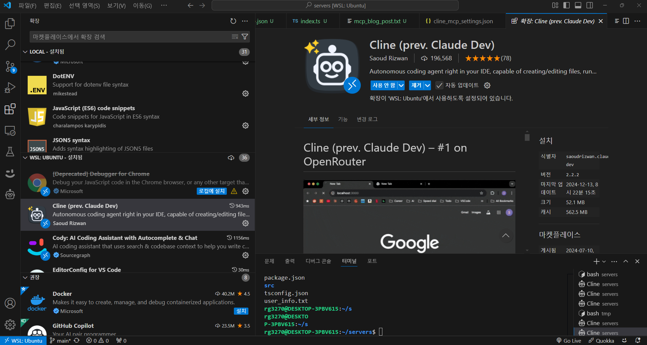Maximize the terminal panel size
This screenshot has width=647, height=345.
[626, 261]
